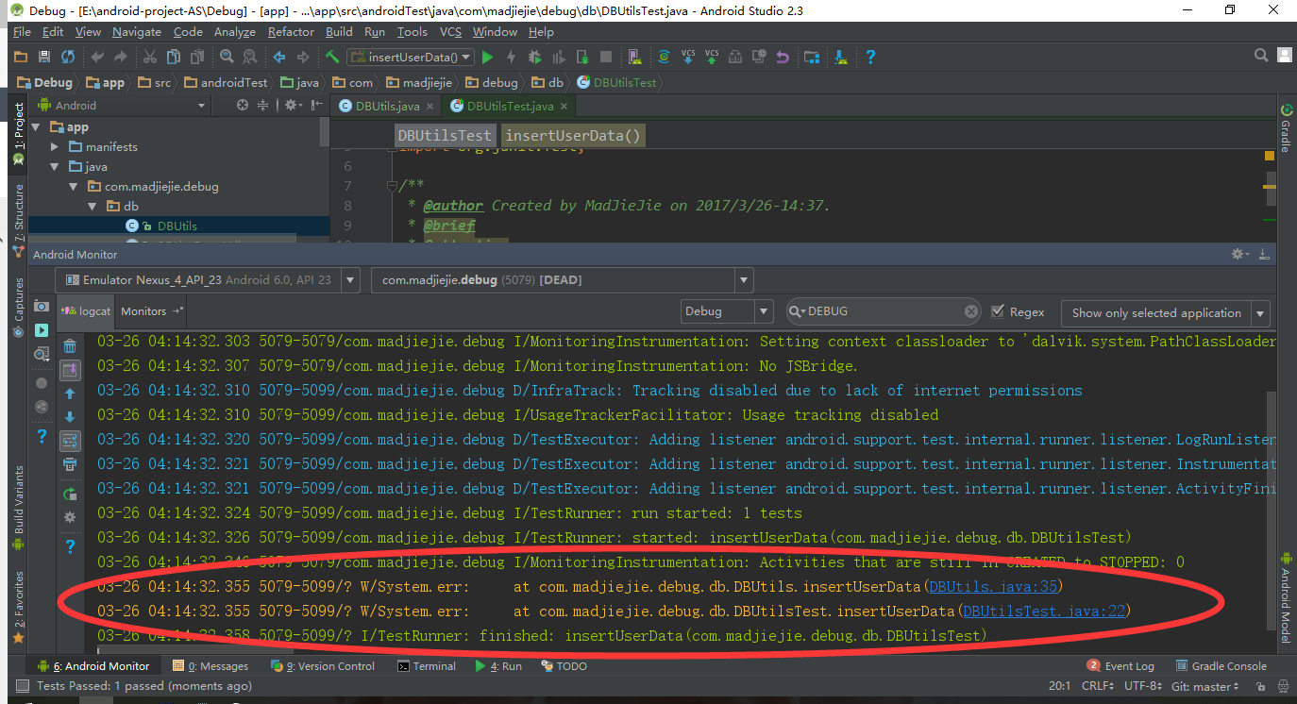The height and width of the screenshot is (704, 1297).
Task: Open the Gradle Console
Action: point(1221,666)
